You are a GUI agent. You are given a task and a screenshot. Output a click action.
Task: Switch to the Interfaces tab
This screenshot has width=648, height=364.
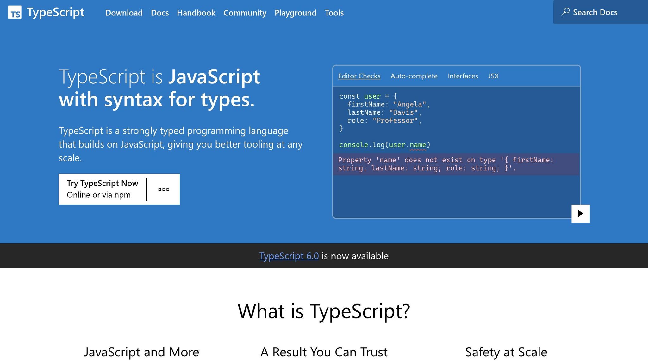[463, 76]
